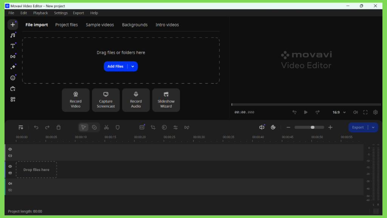This screenshot has height=218, width=387.
Task: Toggle the icon below eye on video track
Action: [10, 173]
